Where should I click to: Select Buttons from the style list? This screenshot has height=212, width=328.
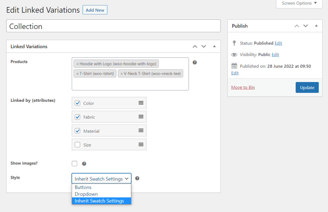click(83, 187)
